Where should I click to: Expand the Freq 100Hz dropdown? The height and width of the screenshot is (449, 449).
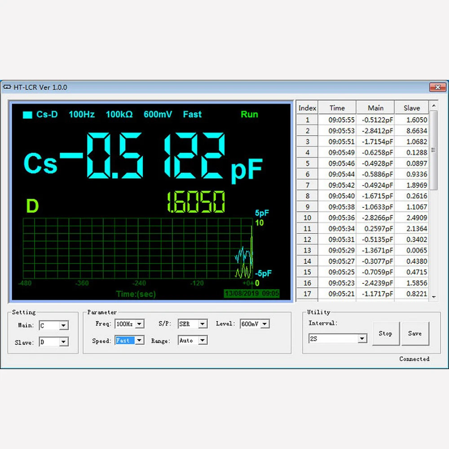pyautogui.click(x=139, y=324)
